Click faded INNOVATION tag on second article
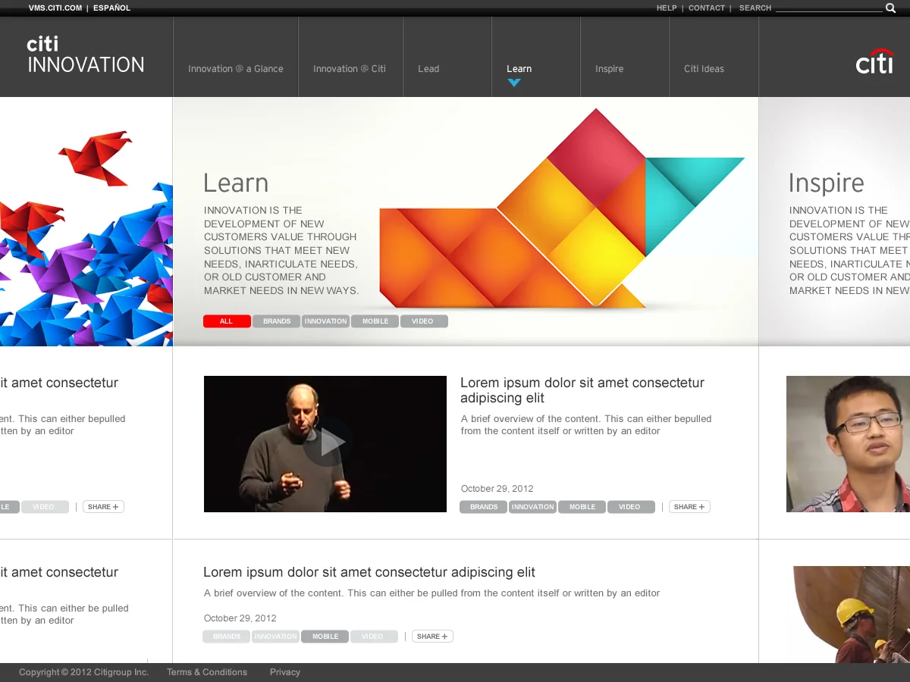This screenshot has height=682, width=910. [276, 637]
